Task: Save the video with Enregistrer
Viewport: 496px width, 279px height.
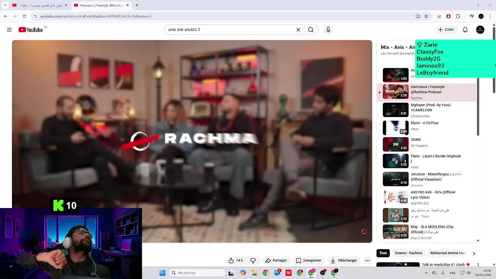Action: [x=308, y=260]
